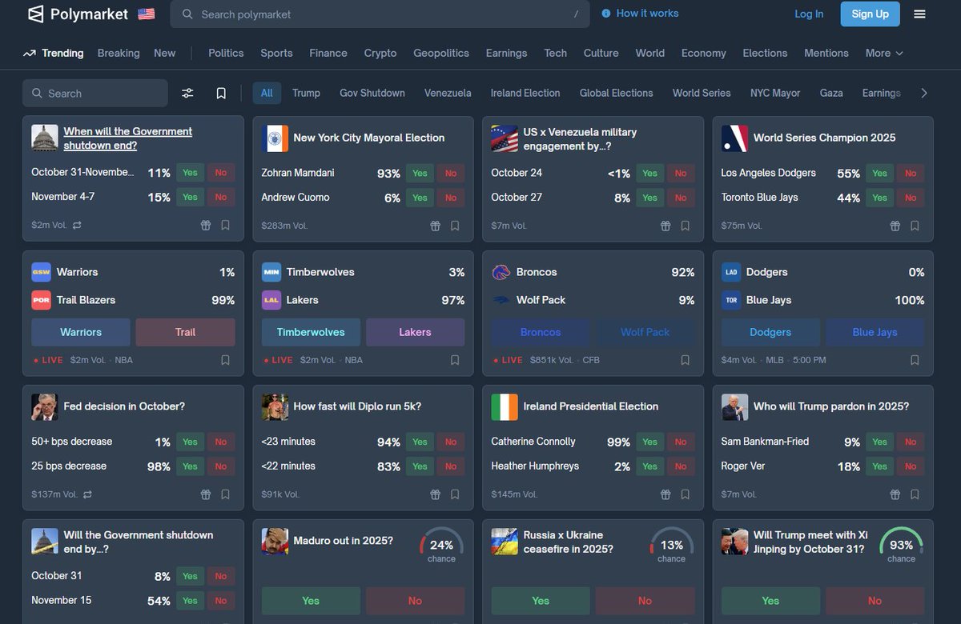Click gift icon on Fed decision card

pyautogui.click(x=206, y=494)
